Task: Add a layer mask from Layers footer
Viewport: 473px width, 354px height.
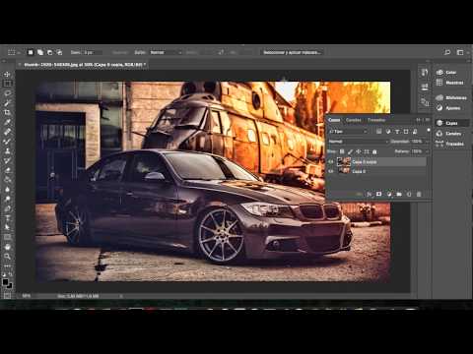Action: point(378,195)
